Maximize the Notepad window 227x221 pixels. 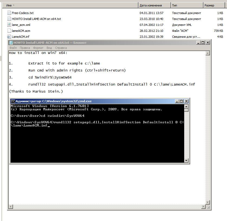pos(203,43)
